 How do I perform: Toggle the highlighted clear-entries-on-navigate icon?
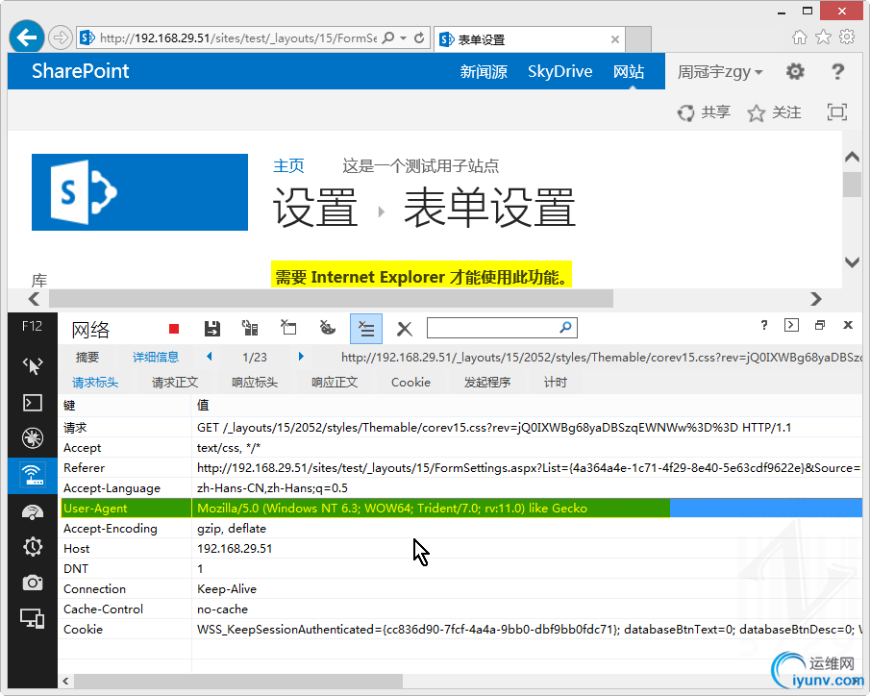[365, 329]
